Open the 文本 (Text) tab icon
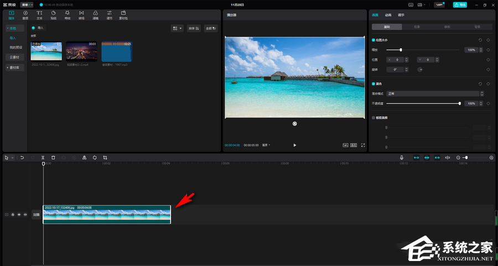The height and width of the screenshot is (266, 498). [39, 14]
